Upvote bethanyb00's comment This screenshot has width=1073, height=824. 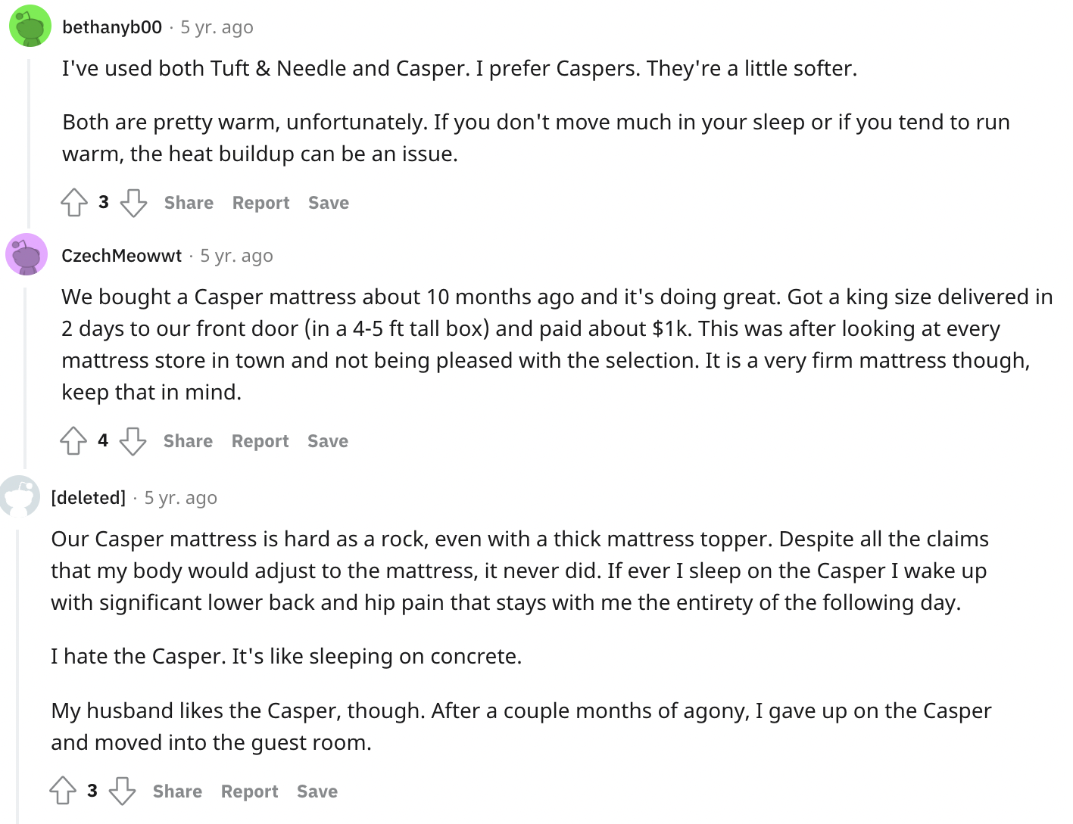tap(74, 203)
